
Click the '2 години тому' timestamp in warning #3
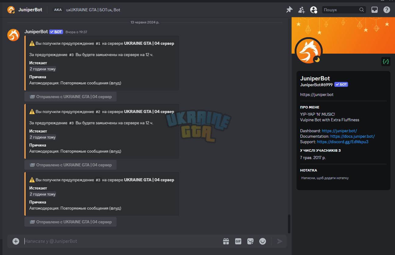coord(43,194)
